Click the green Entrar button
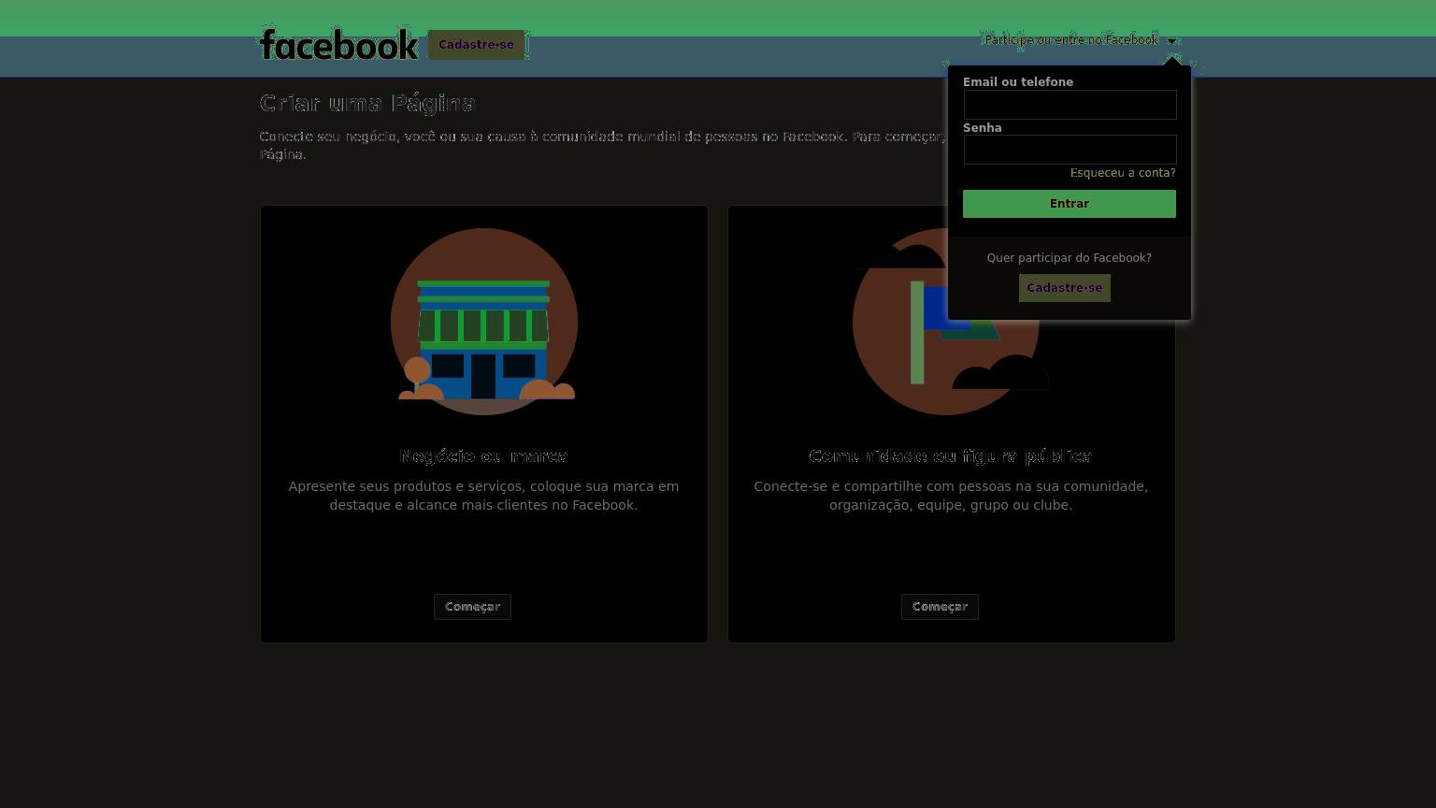 pyautogui.click(x=1070, y=204)
